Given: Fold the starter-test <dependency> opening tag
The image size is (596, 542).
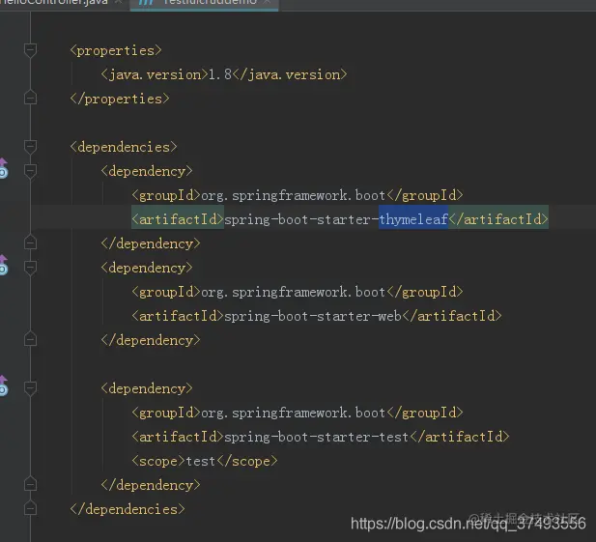Looking at the screenshot, I should (30, 387).
